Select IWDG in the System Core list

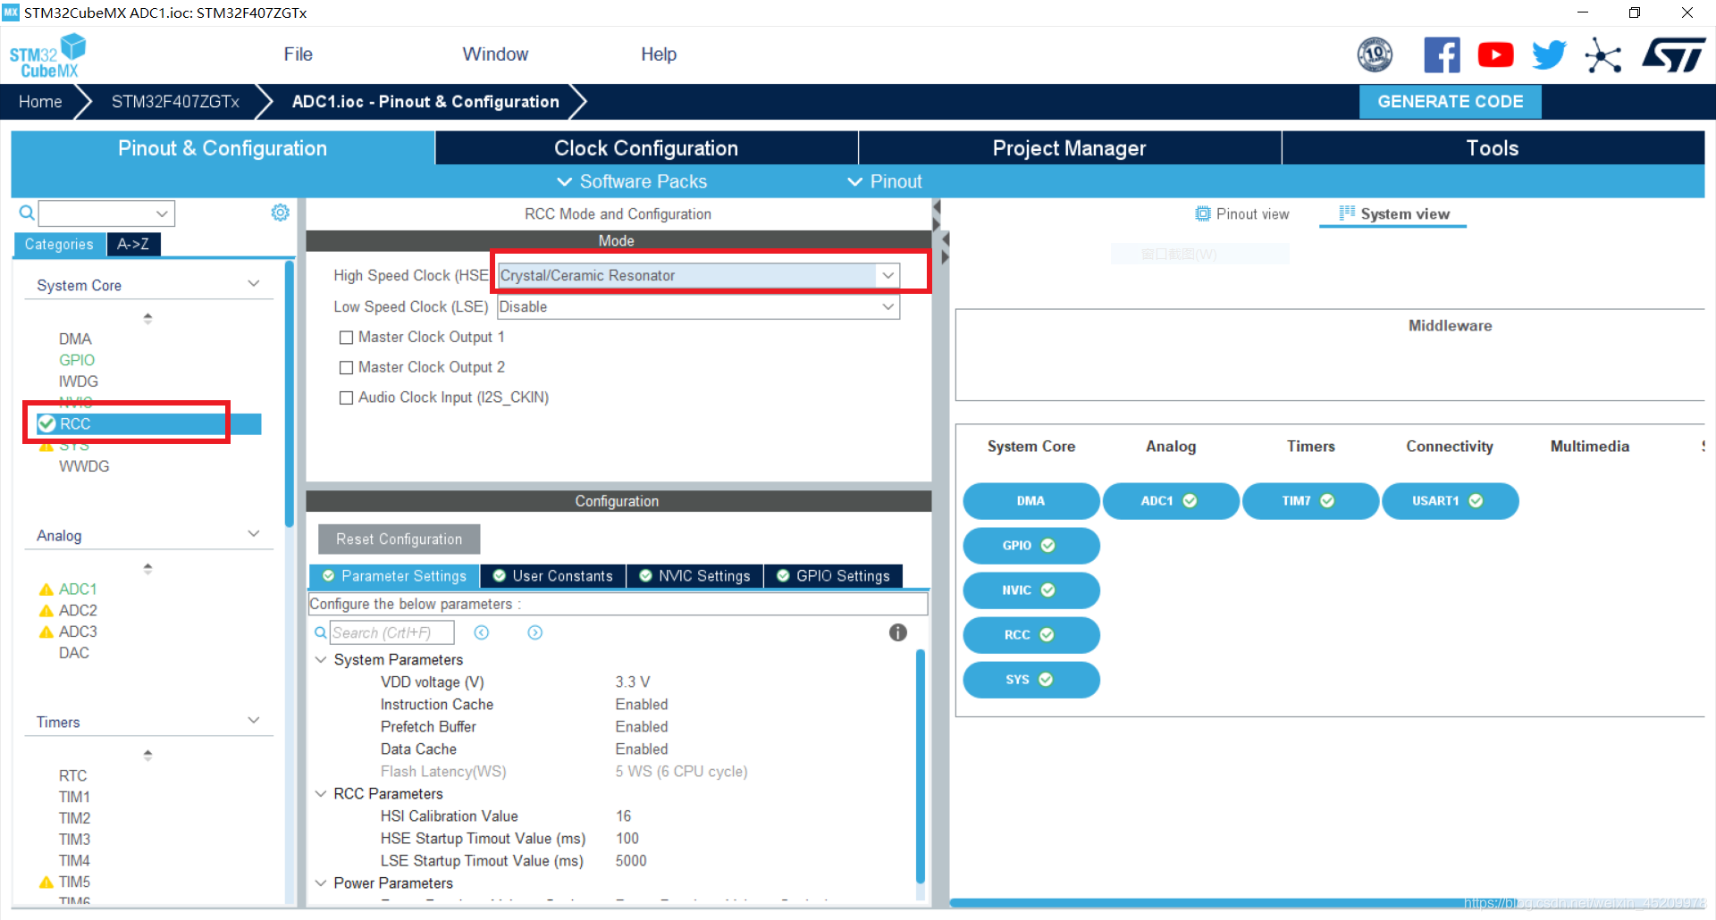[79, 381]
